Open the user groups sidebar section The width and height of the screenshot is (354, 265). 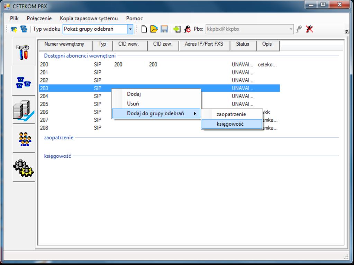point(24,139)
